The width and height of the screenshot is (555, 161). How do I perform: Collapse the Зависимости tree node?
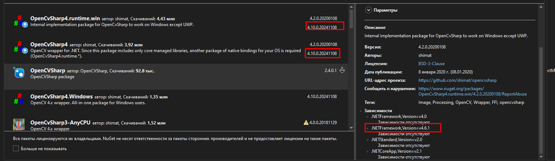[361, 111]
